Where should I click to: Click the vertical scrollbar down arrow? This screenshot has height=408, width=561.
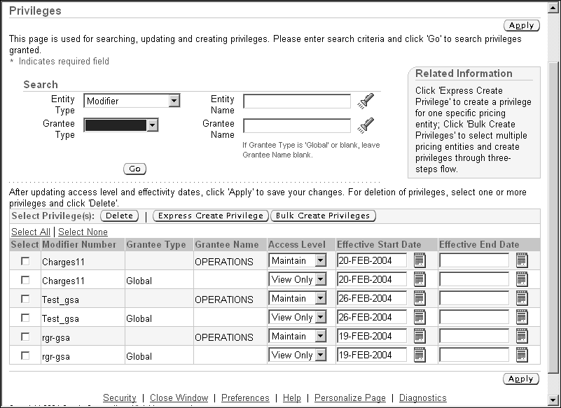[x=553, y=400]
